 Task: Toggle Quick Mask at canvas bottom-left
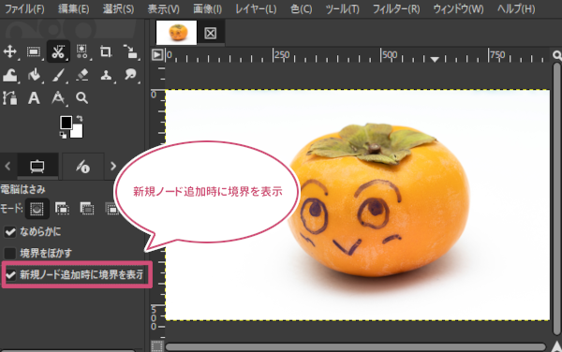157,346
